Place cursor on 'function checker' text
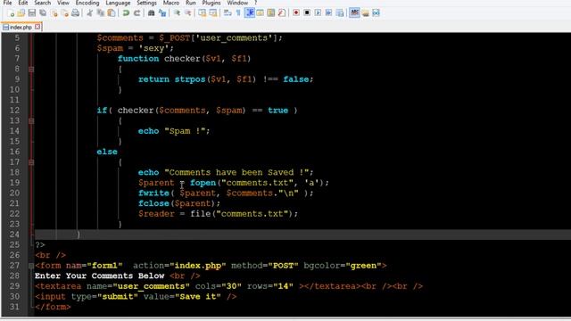This screenshot has height=321, width=571. point(159,59)
